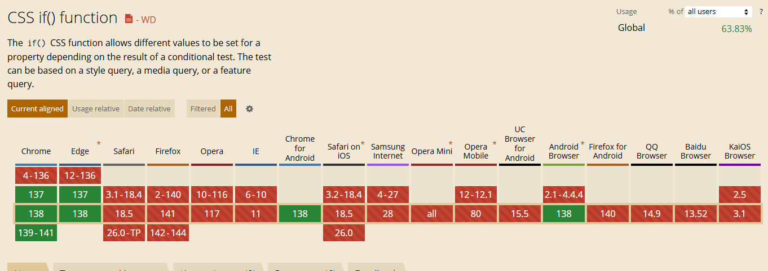
Task: Switch to Usage relative view
Action: 96,109
